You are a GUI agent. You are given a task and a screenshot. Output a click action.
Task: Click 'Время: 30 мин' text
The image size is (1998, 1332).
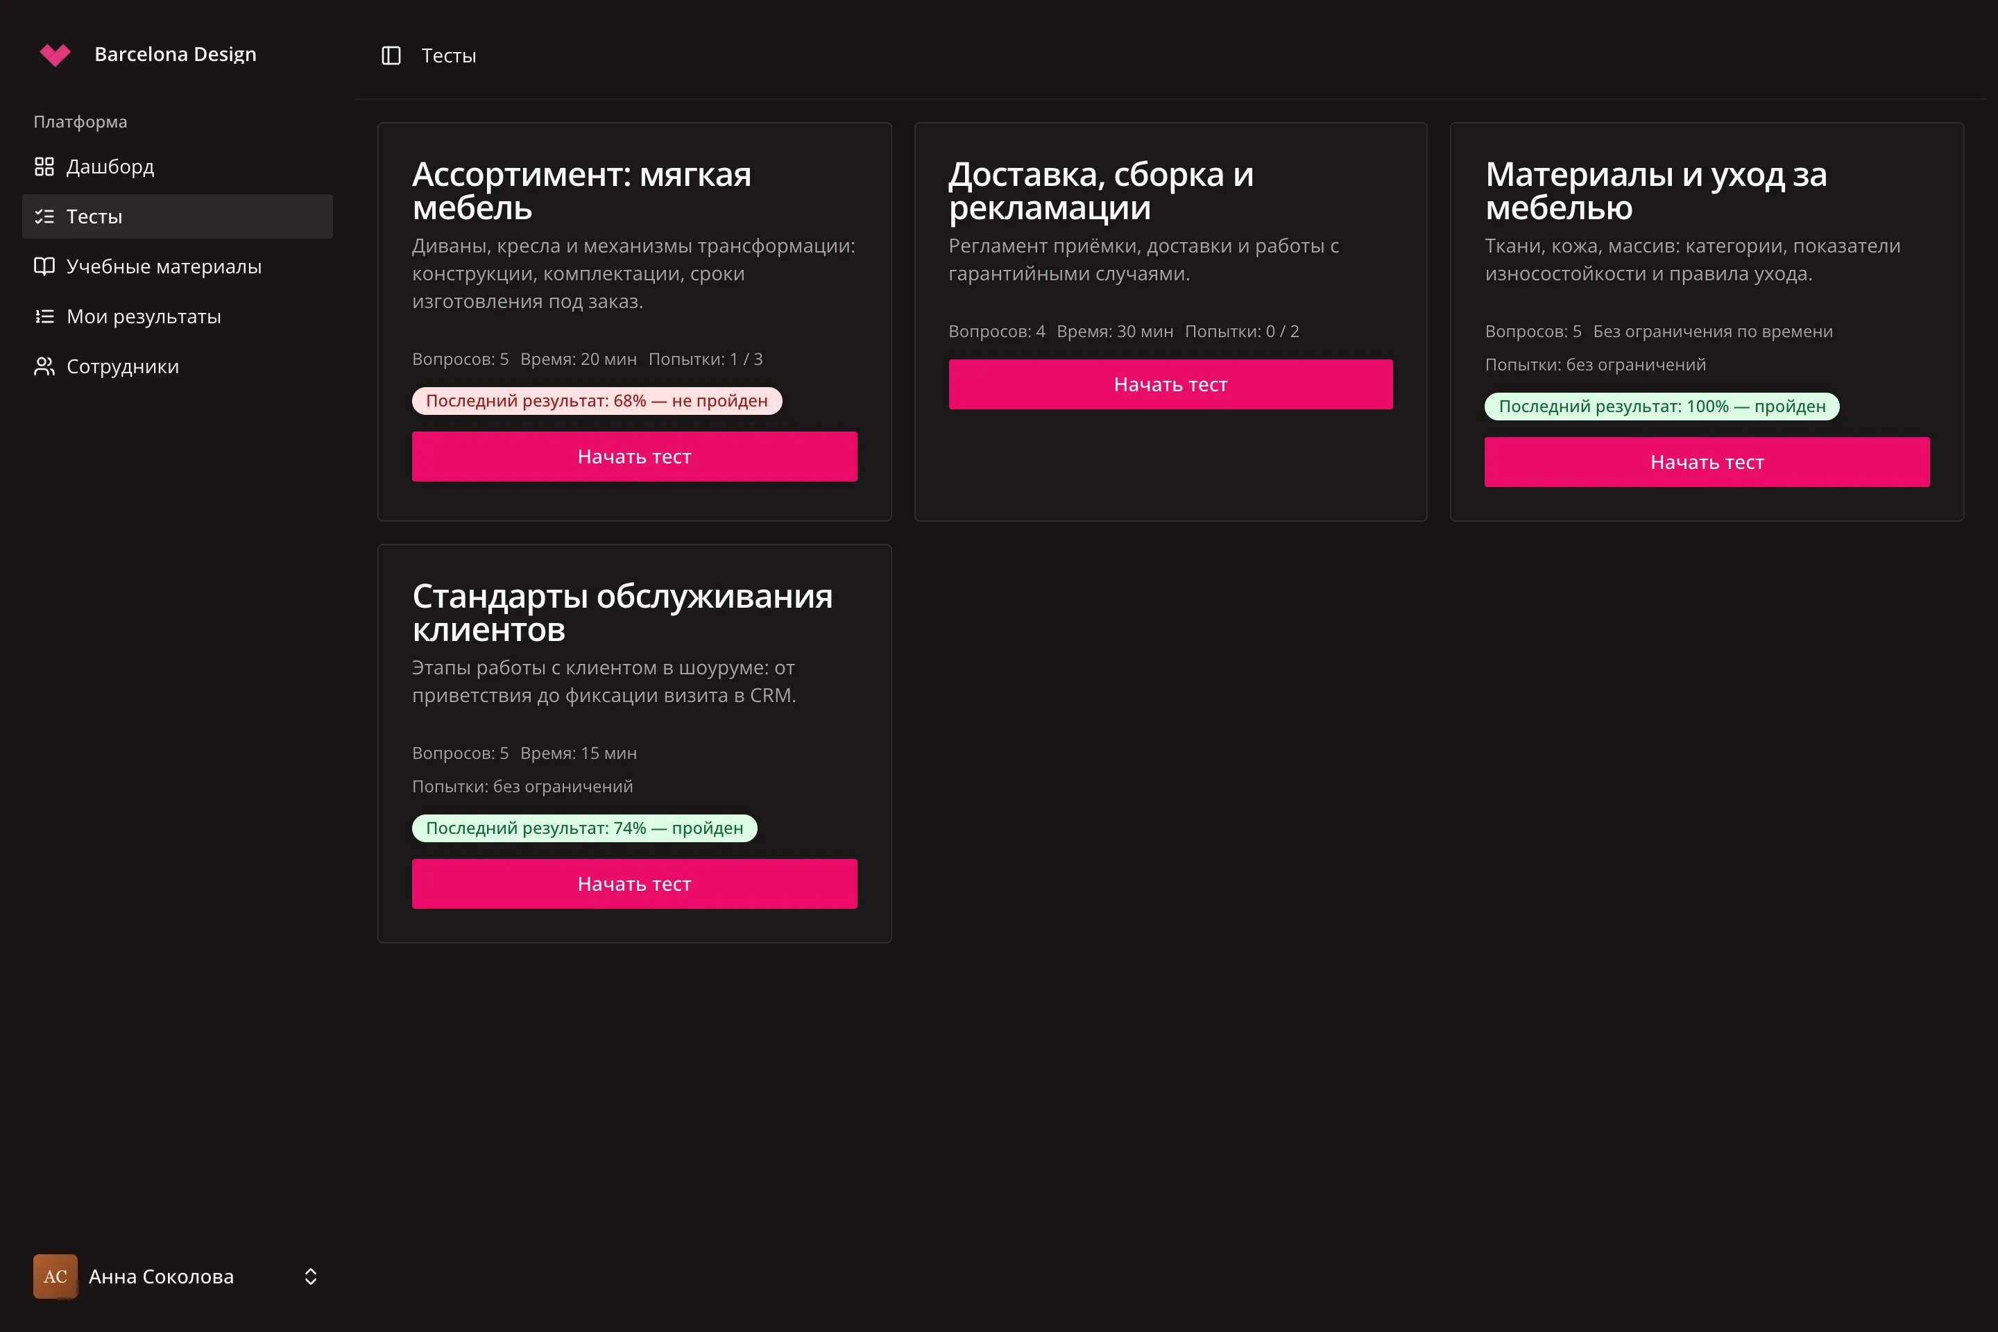(x=1115, y=332)
